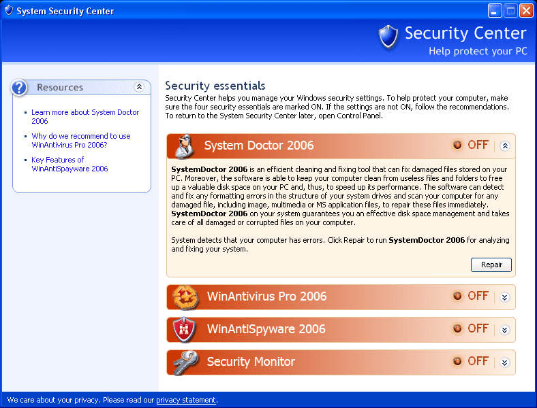
Task: Click the Security Monitor keys icon
Action: tap(185, 362)
